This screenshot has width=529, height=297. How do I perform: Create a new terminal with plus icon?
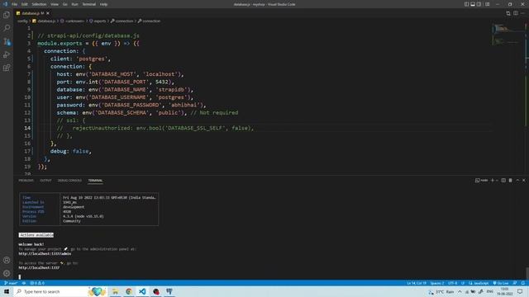pos(493,181)
